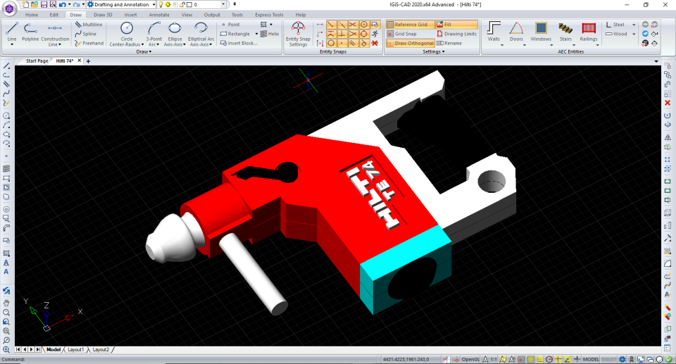This screenshot has width=676, height=364.
Task: Pick the Freehand drawing tool
Action: pyautogui.click(x=89, y=43)
